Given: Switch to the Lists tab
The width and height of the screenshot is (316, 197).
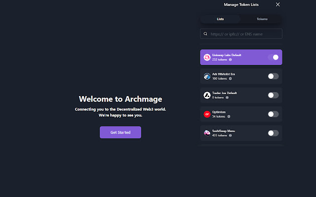Looking at the screenshot, I should click(220, 19).
